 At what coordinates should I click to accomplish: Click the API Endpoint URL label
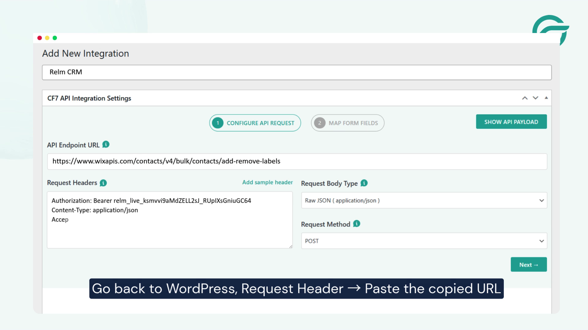[73, 145]
